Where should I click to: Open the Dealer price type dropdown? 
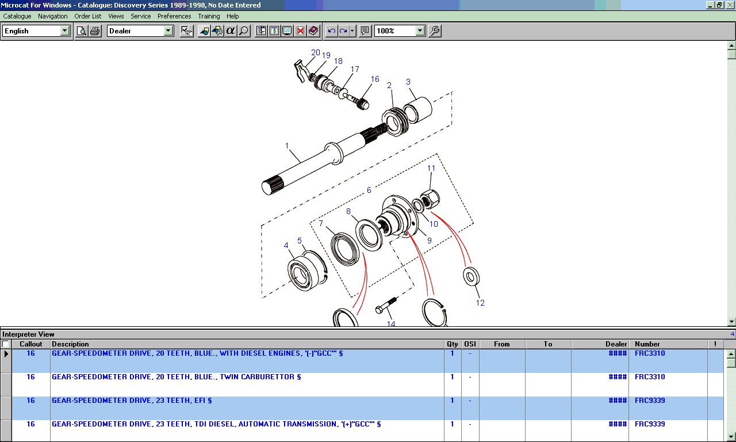pyautogui.click(x=168, y=31)
